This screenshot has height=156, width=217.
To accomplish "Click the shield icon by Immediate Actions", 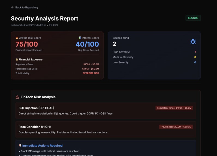I will pos(20,145).
